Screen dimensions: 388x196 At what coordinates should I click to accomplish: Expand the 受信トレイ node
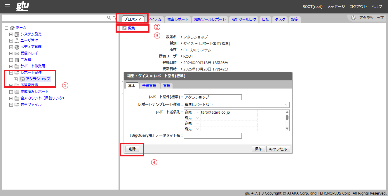[11, 53]
